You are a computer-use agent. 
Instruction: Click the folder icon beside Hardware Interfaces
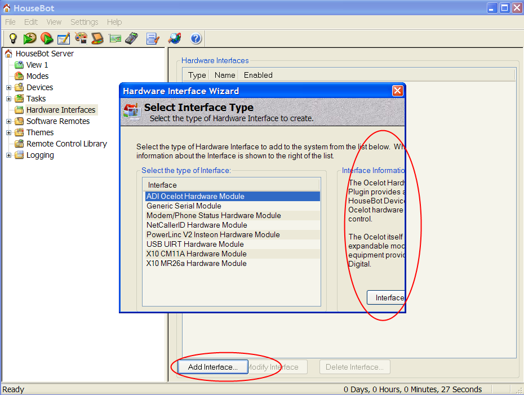19,110
